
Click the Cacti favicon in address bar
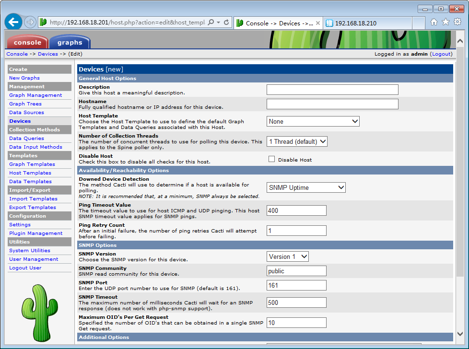(43, 22)
